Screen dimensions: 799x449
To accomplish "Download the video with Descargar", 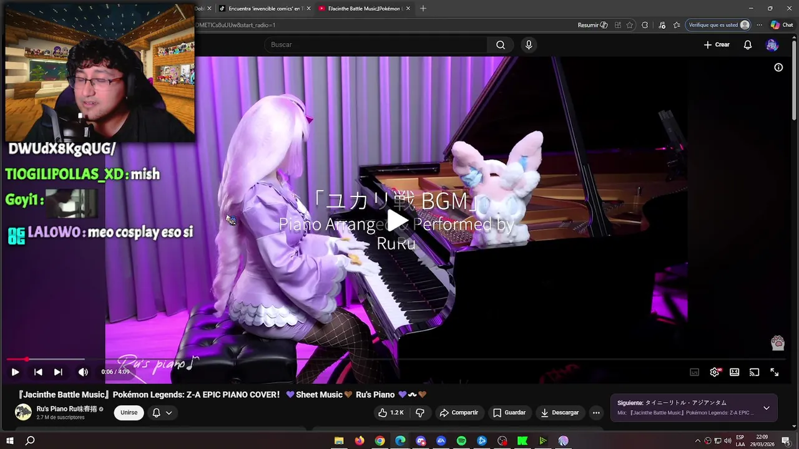I will pos(560,413).
